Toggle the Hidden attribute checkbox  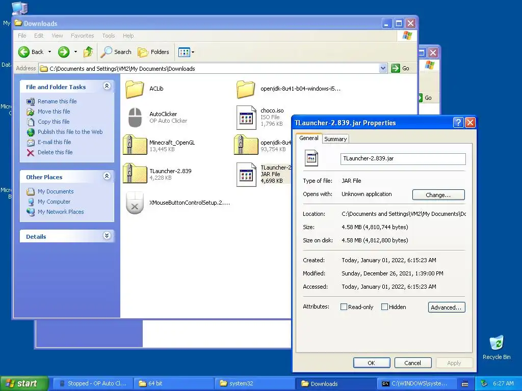pyautogui.click(x=384, y=307)
